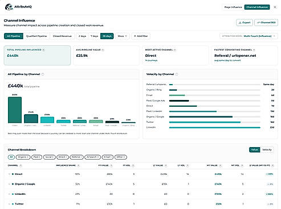281x209 pixels.
Task: Switch Channel Breakdown to Value view
Action: [x=254, y=150]
